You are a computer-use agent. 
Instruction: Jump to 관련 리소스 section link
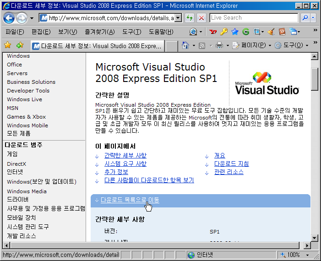click(x=229, y=172)
